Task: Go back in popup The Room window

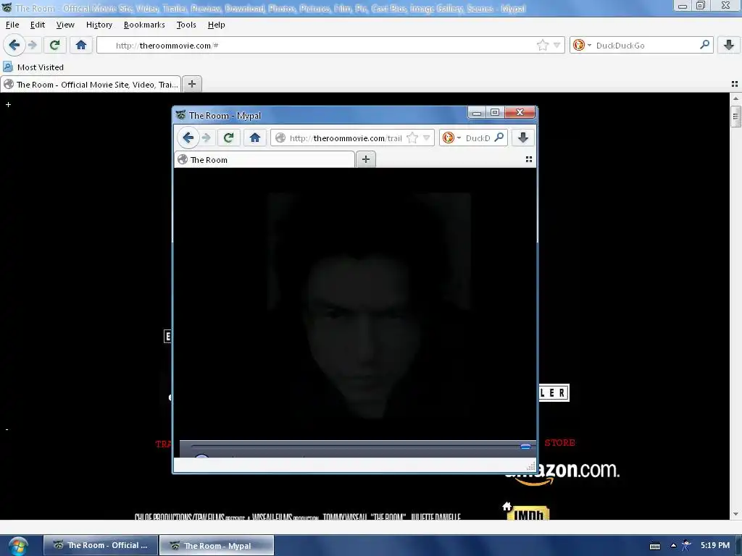Action: tap(188, 138)
